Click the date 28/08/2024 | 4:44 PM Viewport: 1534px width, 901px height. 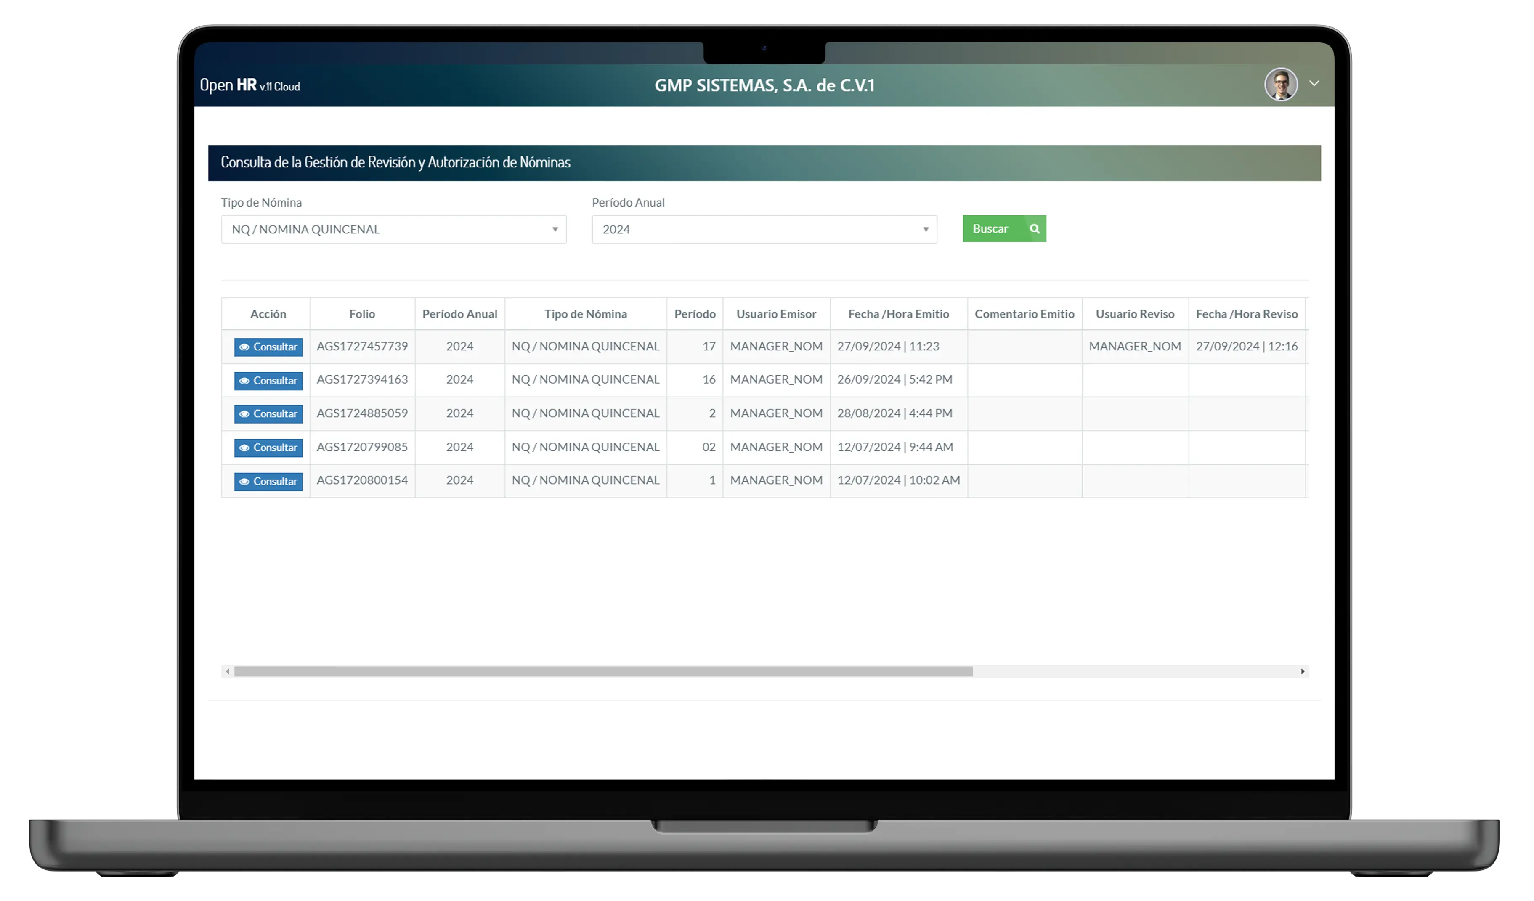tap(895, 413)
